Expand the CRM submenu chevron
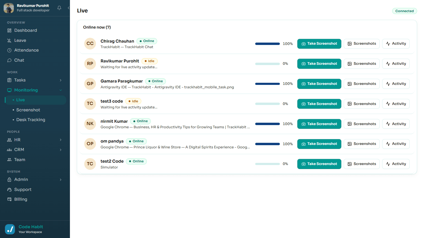This screenshot has width=424, height=238. pos(61,150)
